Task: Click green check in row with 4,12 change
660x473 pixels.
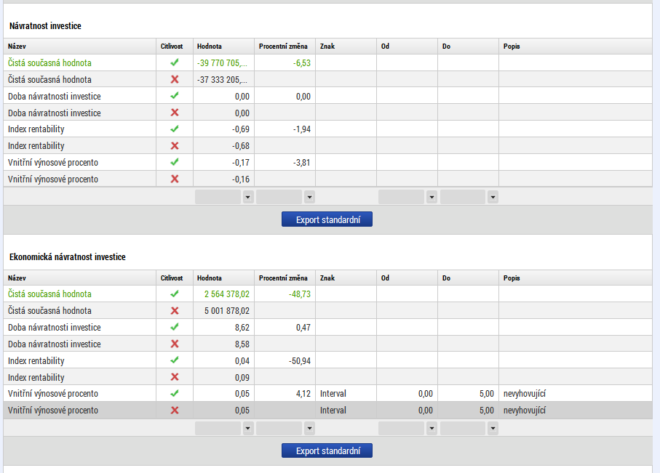Action: point(174,394)
